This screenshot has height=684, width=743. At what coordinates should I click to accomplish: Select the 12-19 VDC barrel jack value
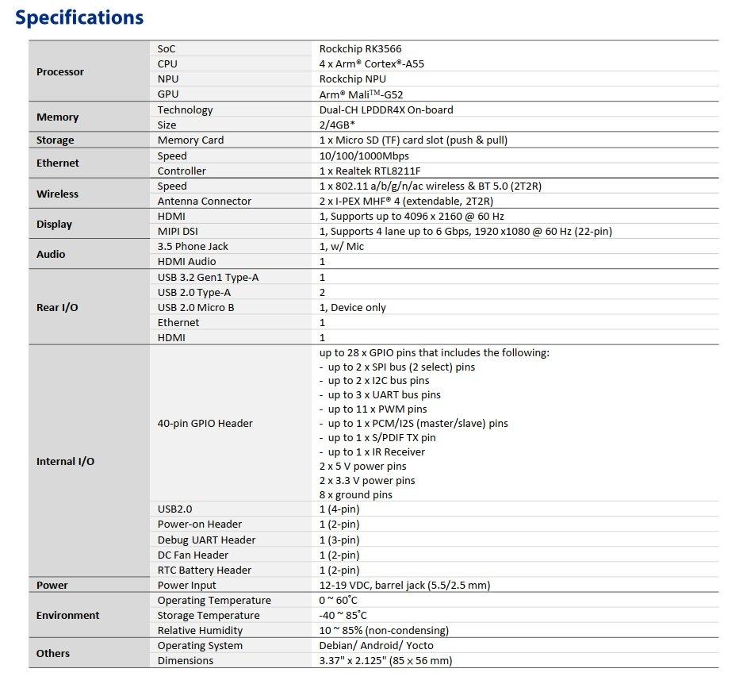(404, 586)
